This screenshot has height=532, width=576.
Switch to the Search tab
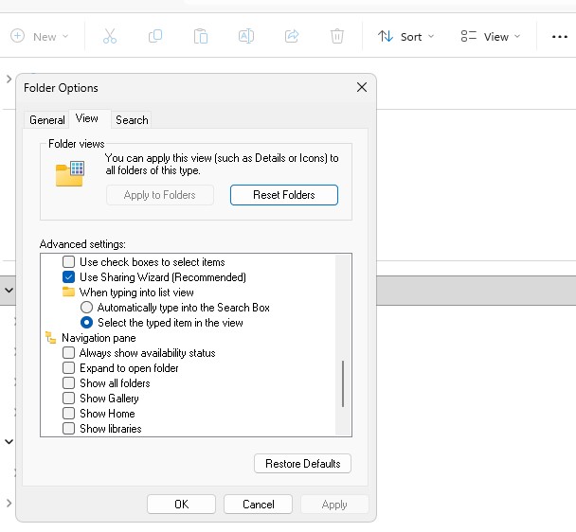[132, 120]
